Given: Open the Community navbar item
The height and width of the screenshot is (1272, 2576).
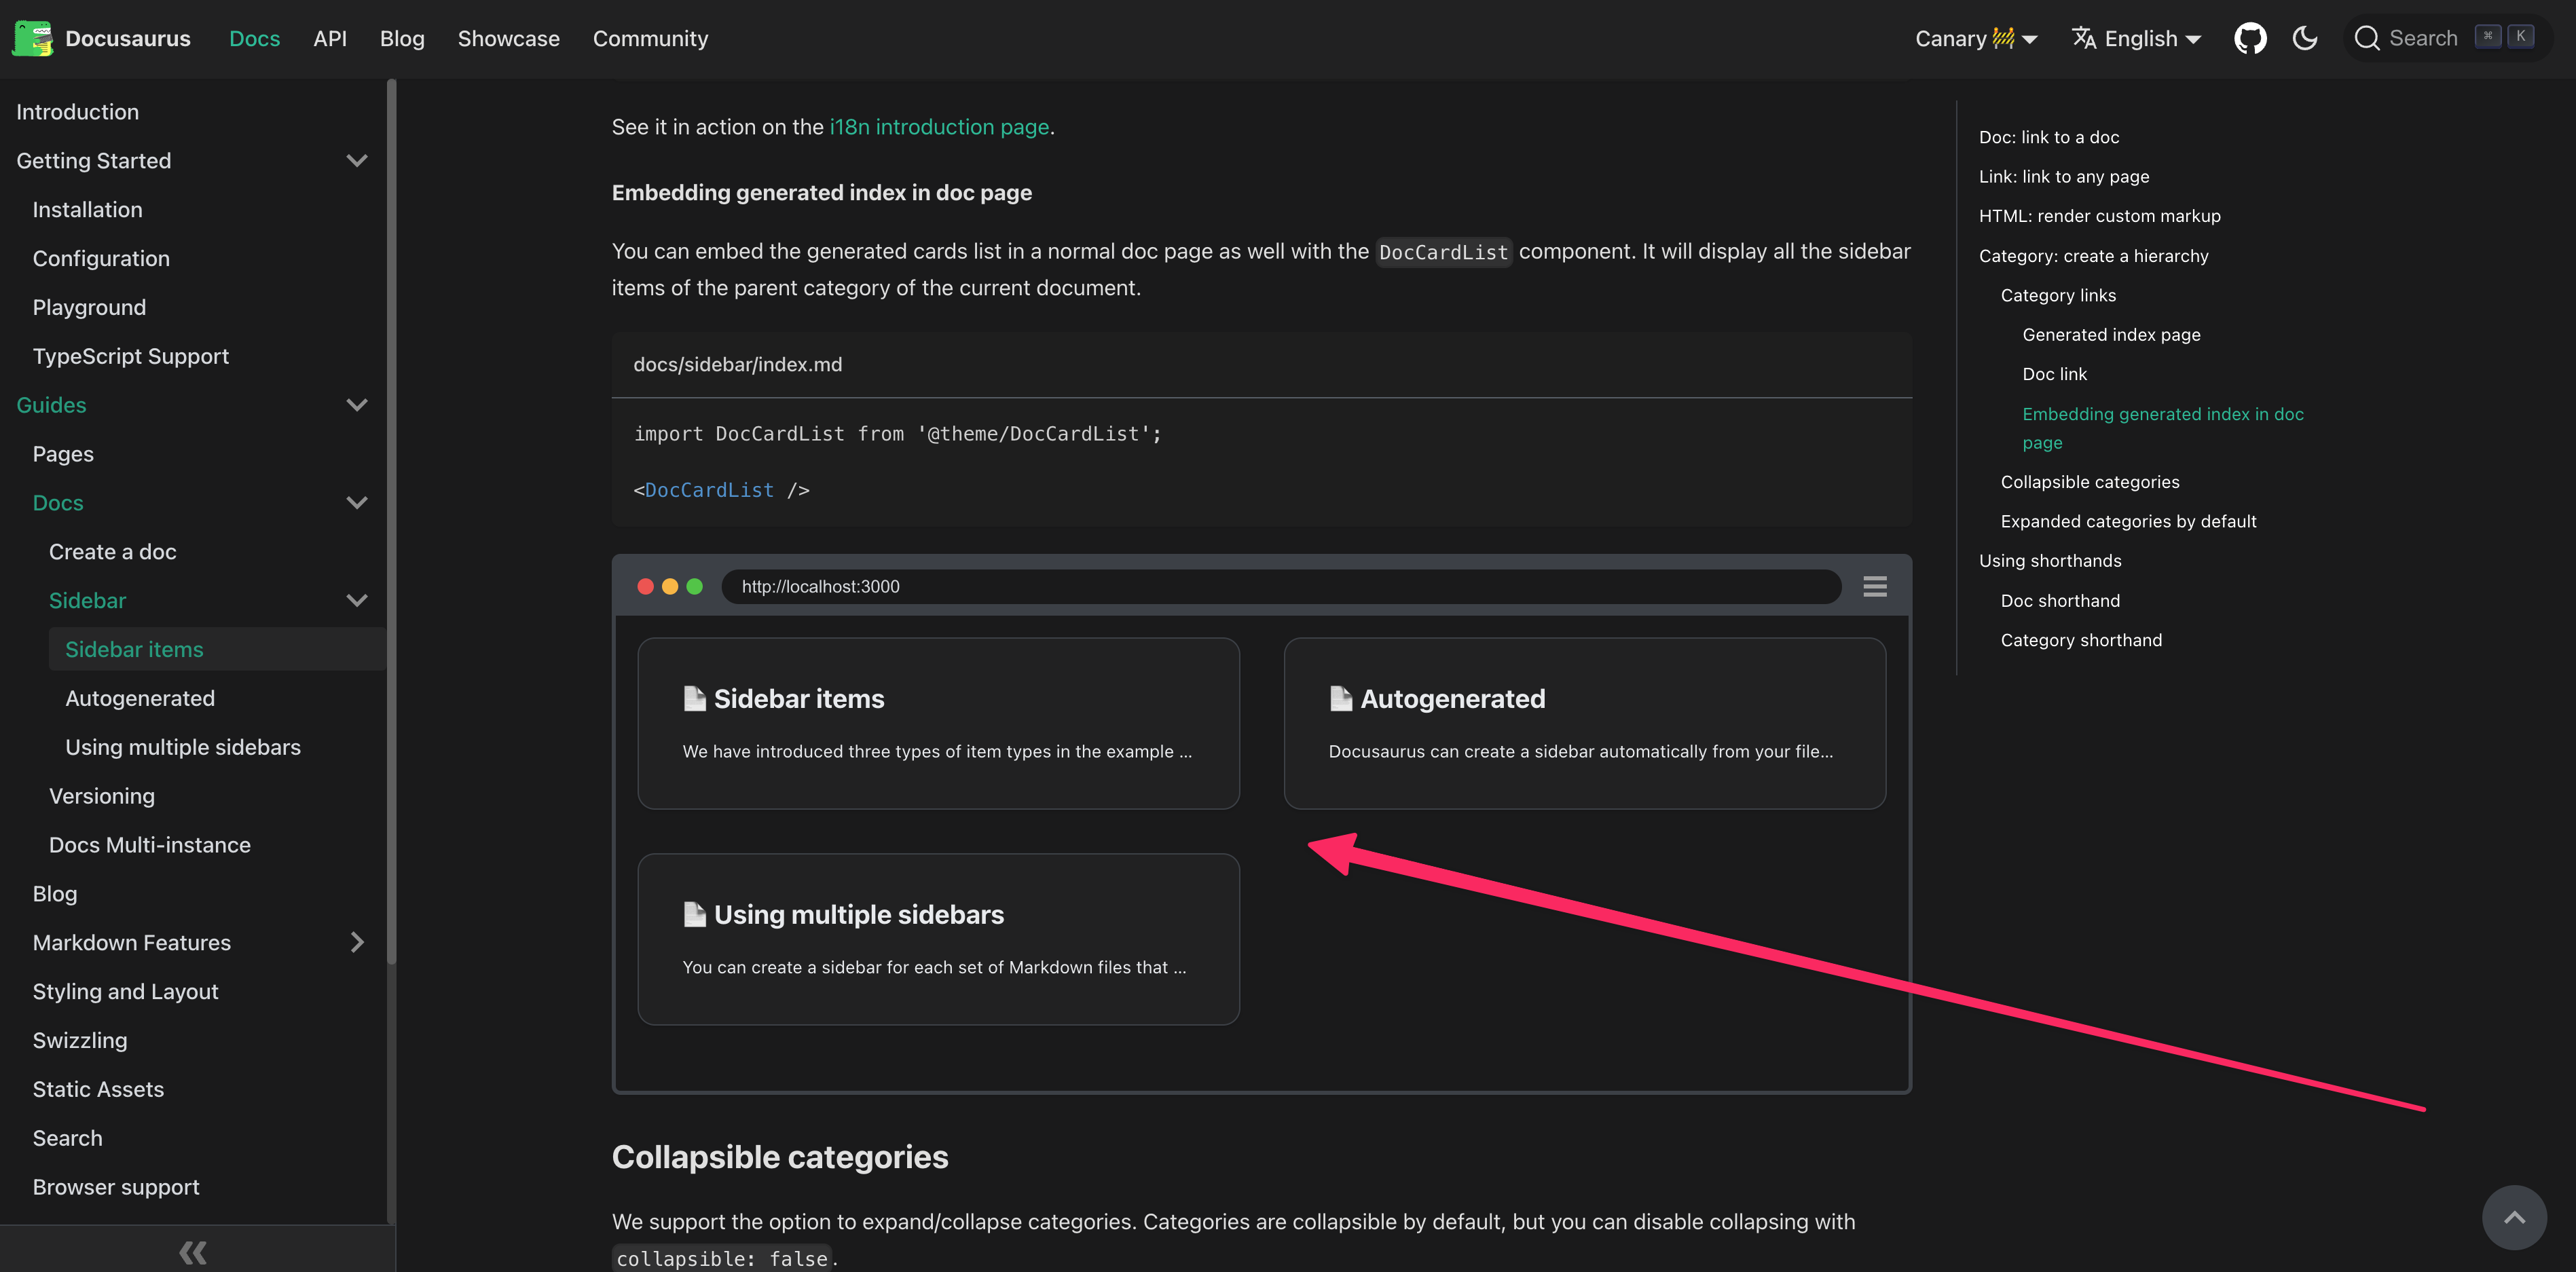Looking at the screenshot, I should [651, 38].
